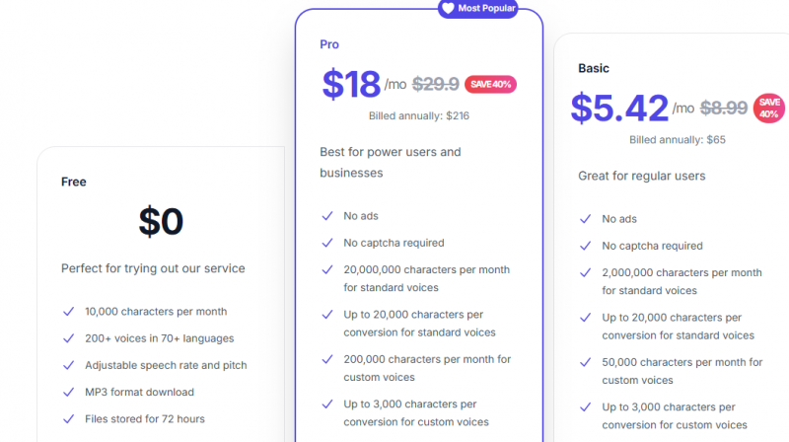Click checkmark beside Free's 10,000 characters per month
The image size is (789, 442).
point(69,312)
